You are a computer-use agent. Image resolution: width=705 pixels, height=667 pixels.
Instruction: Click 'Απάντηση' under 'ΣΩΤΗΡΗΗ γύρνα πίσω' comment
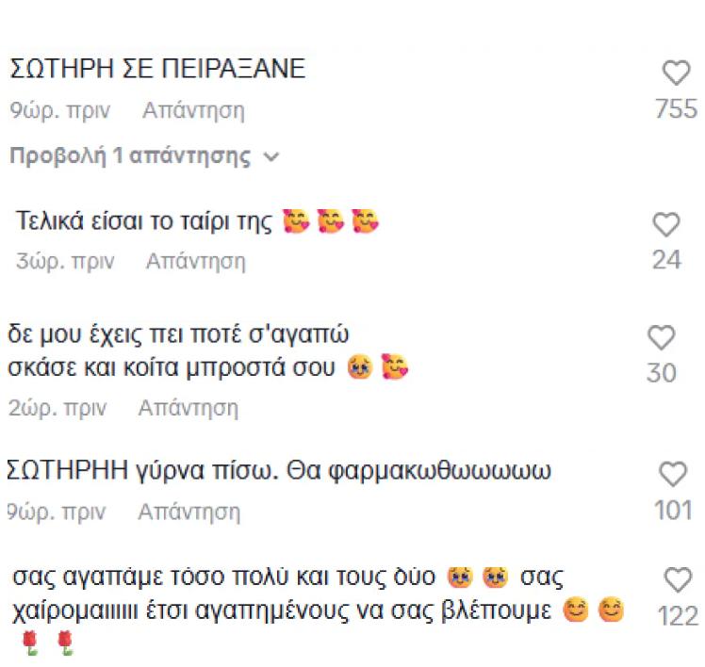pyautogui.click(x=189, y=512)
